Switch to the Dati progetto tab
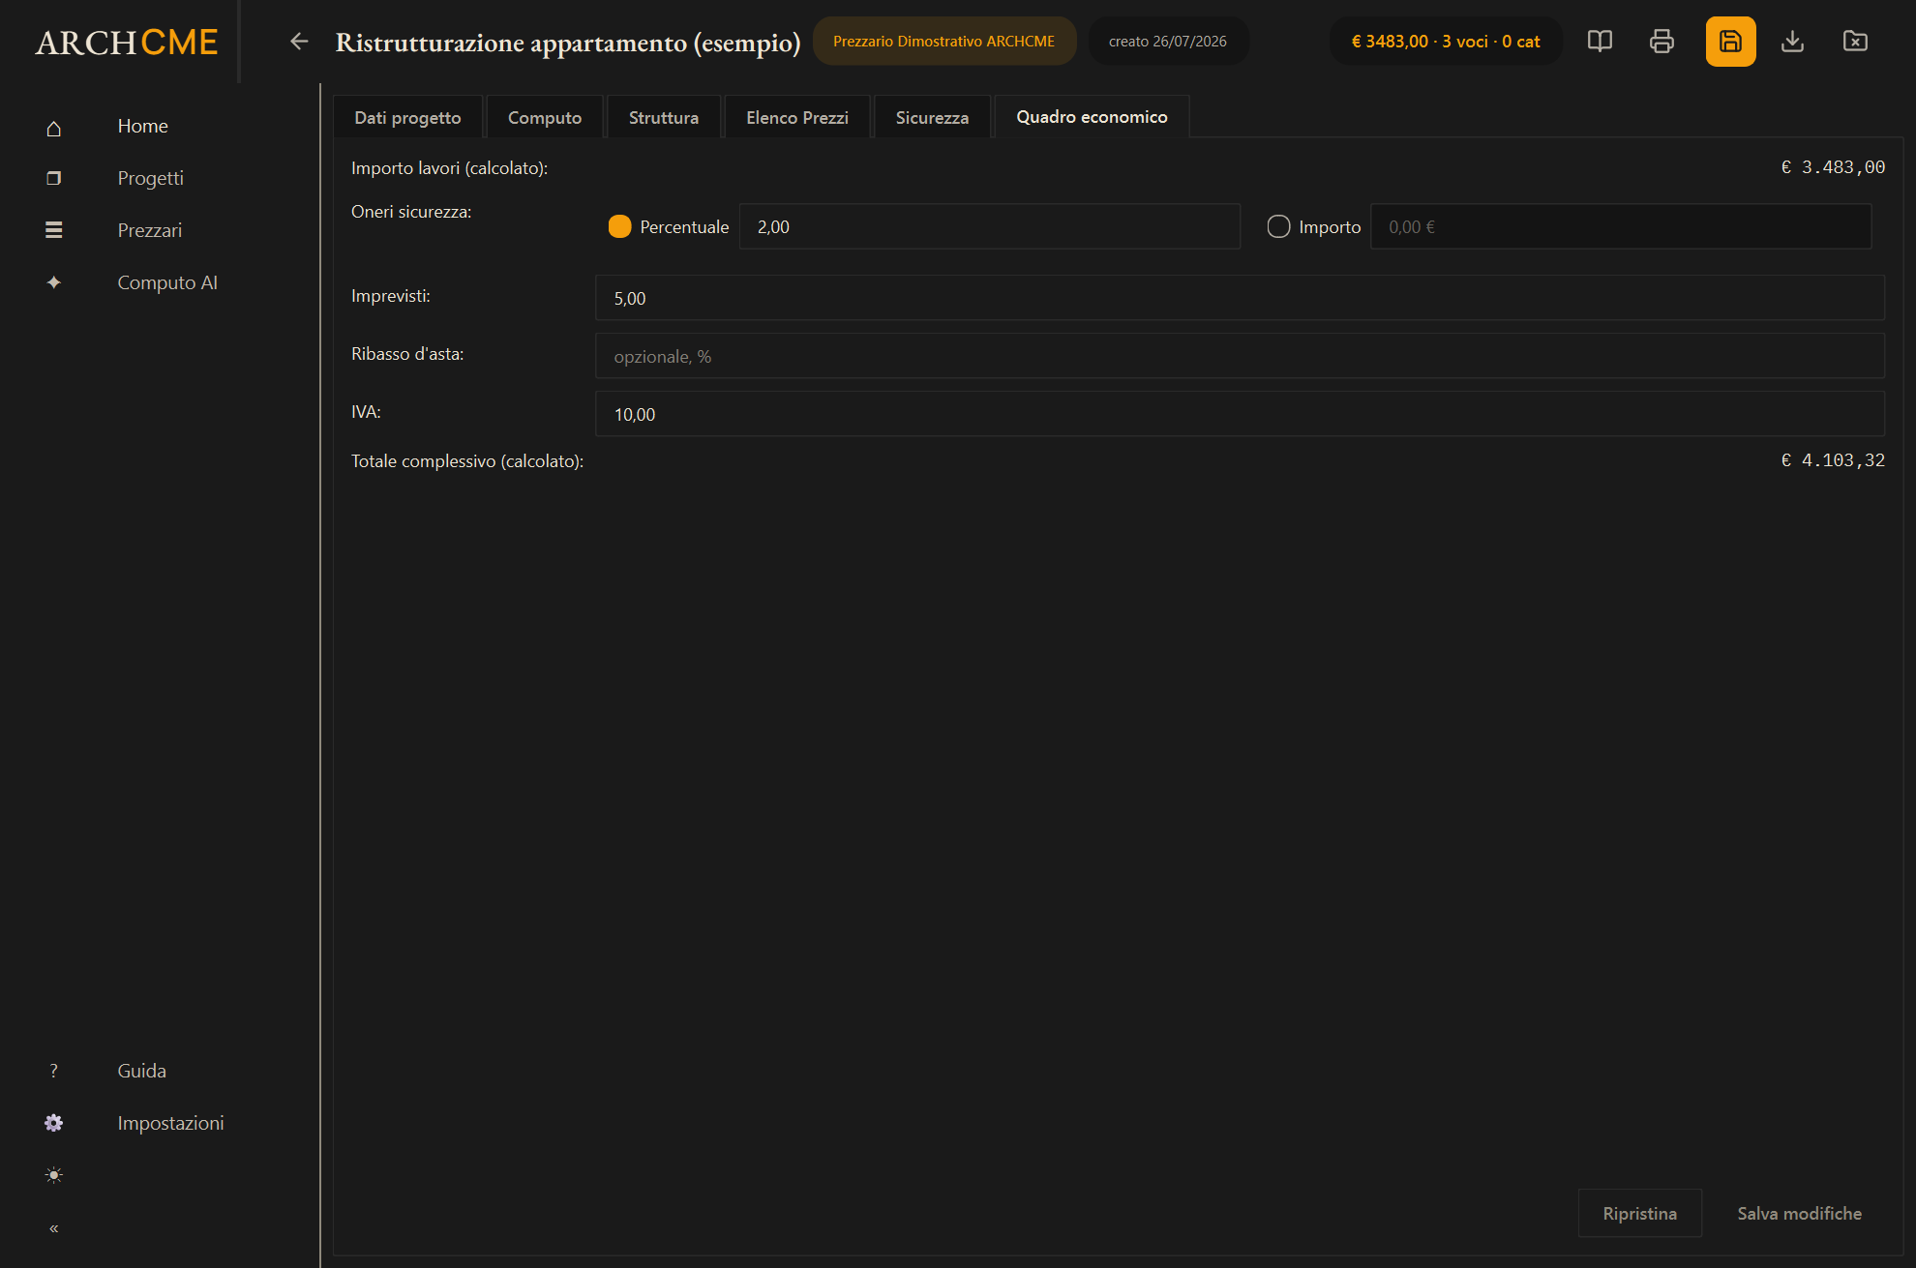This screenshot has height=1268, width=1916. pyautogui.click(x=407, y=117)
